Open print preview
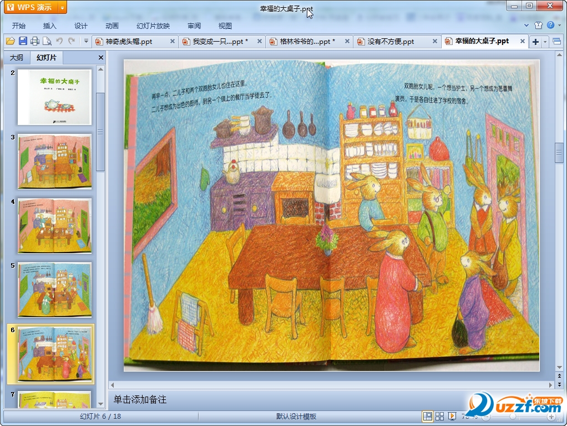567x426 pixels. coord(47,41)
